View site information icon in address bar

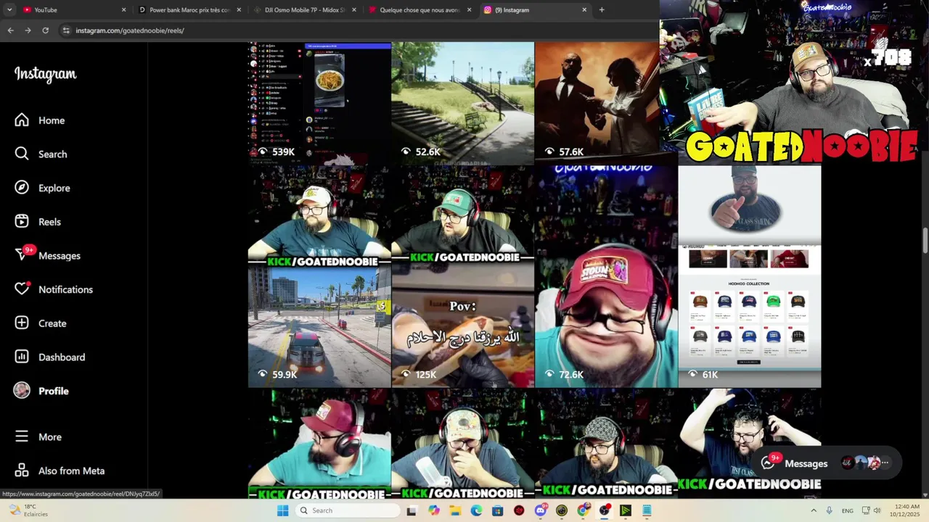(x=66, y=30)
